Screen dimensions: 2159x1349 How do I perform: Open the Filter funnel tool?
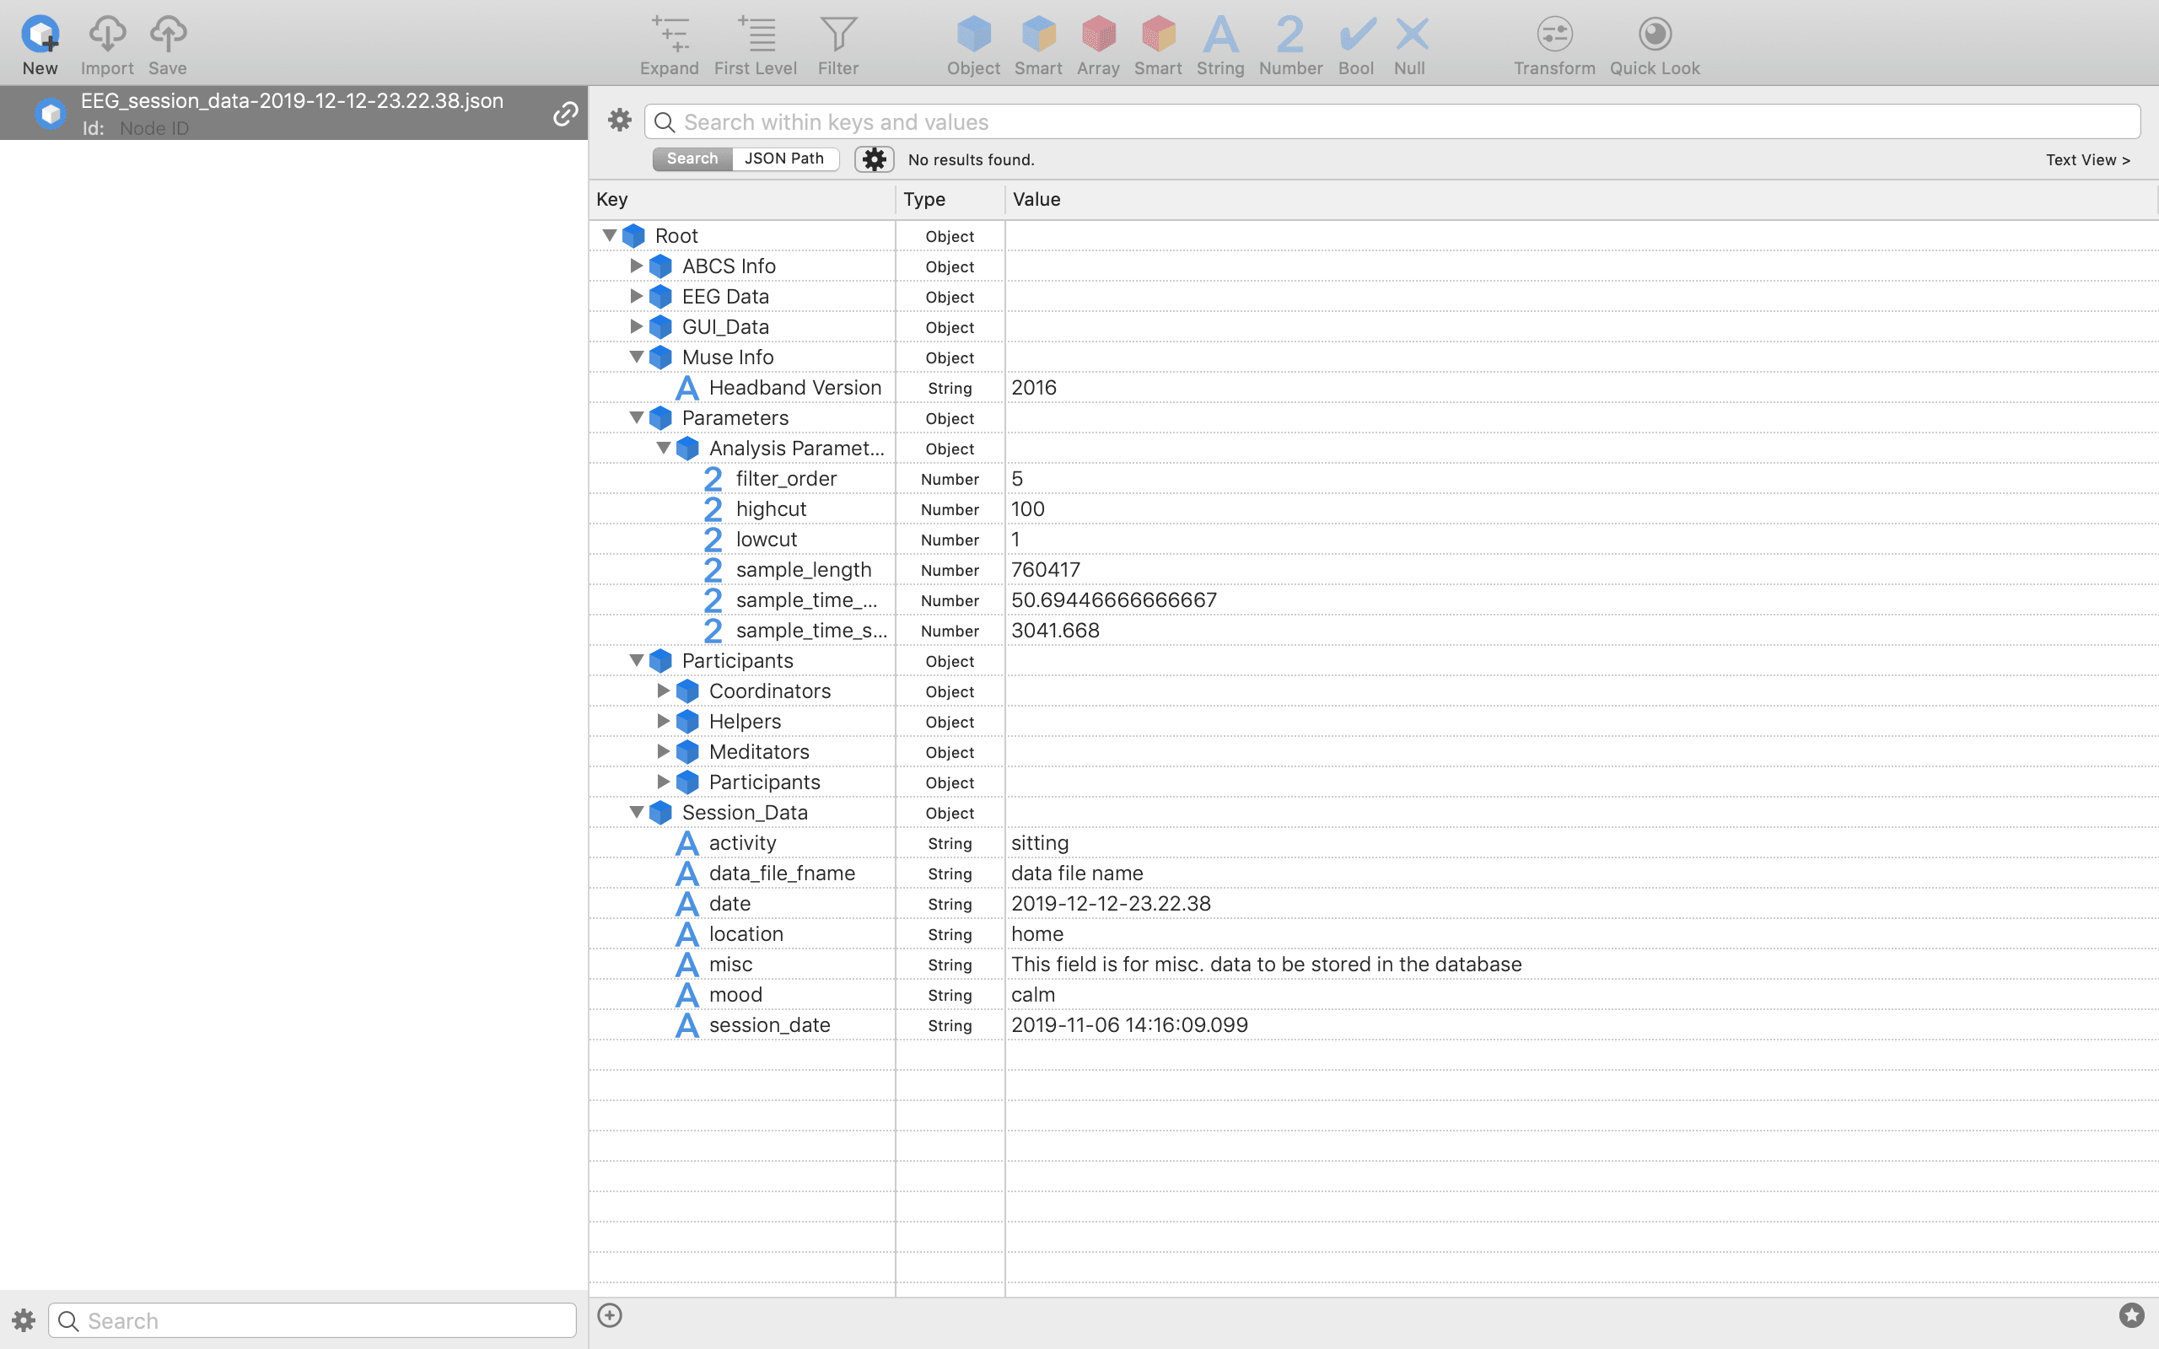point(838,35)
